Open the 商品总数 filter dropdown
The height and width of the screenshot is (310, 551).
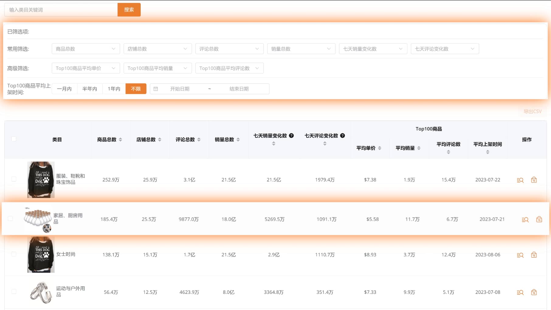pyautogui.click(x=85, y=49)
